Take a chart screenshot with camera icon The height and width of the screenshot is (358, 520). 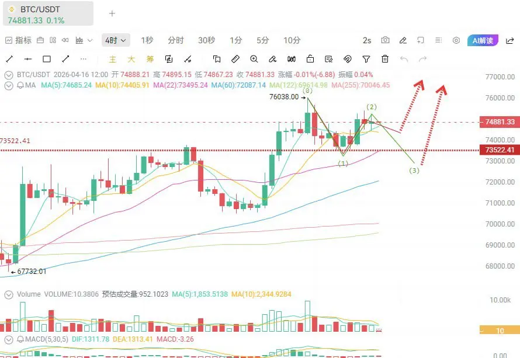click(386, 40)
